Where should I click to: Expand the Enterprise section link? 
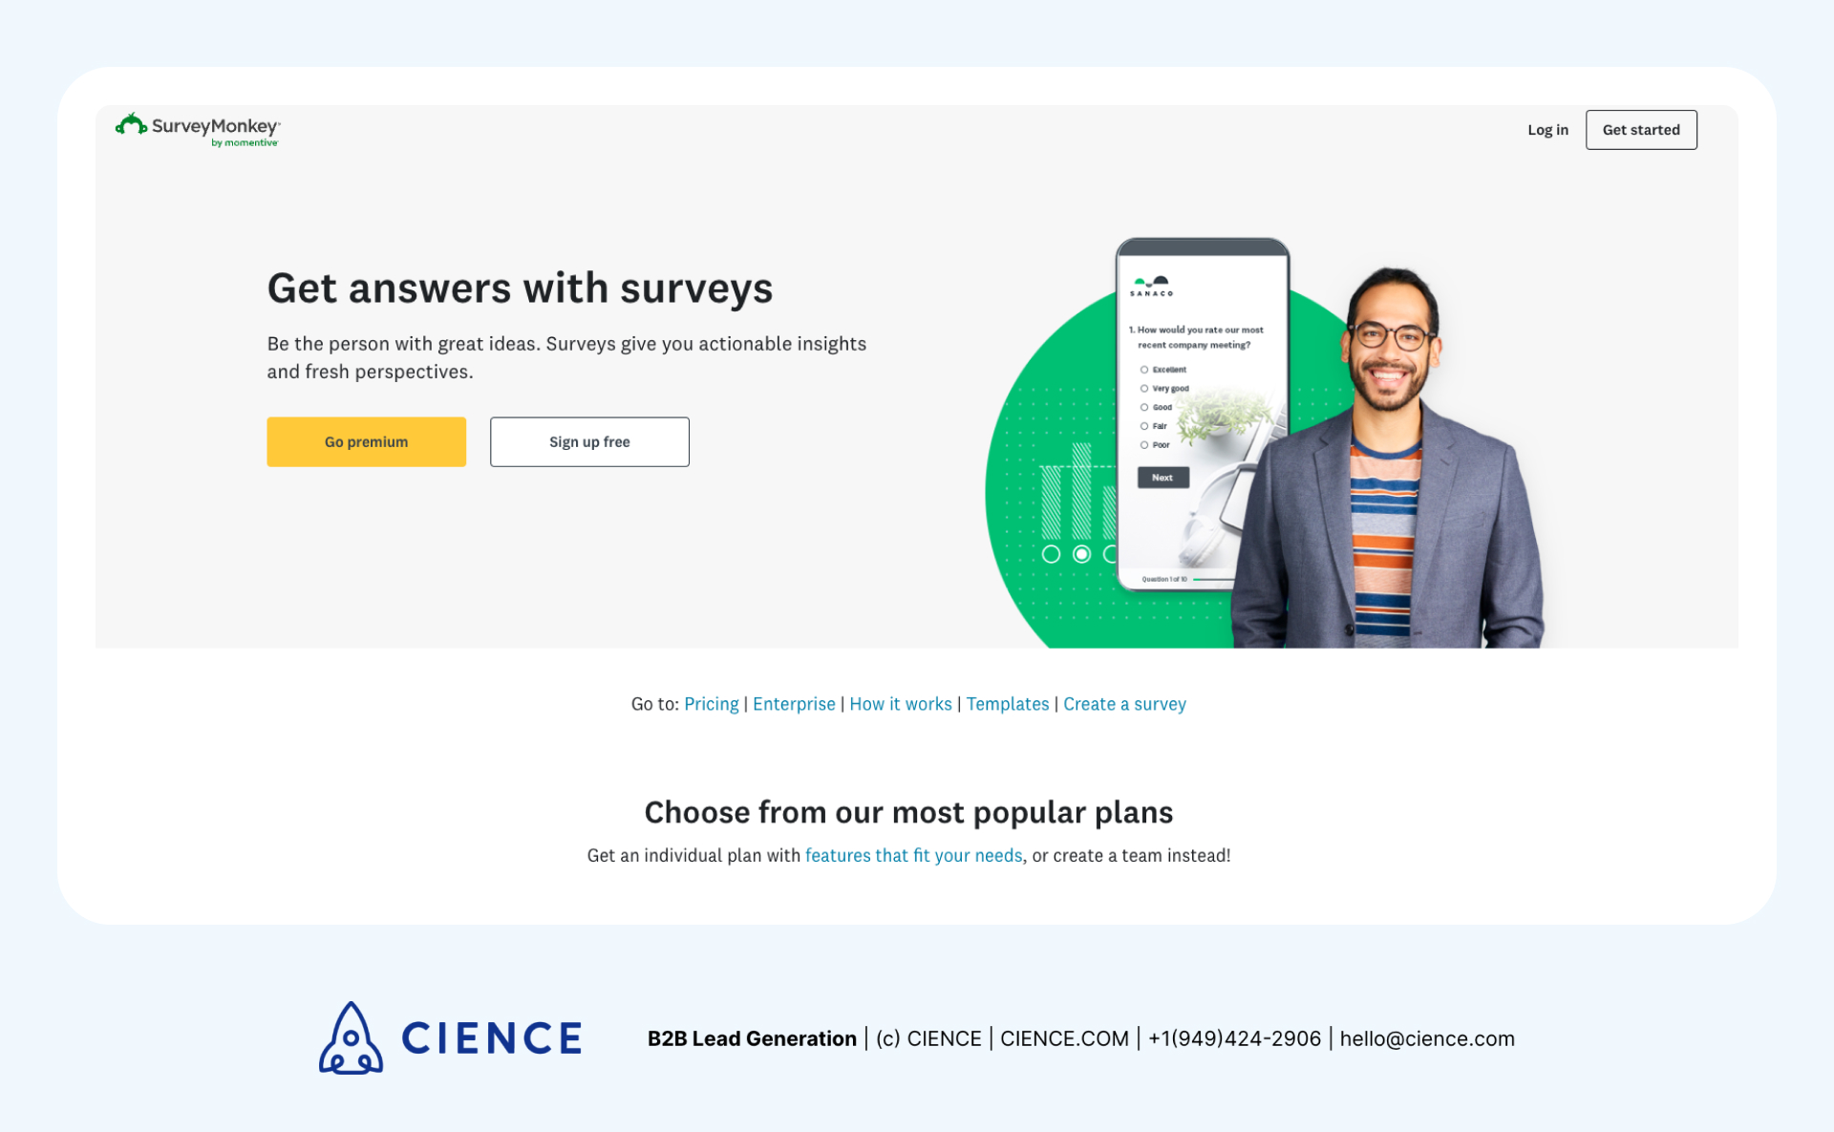pos(793,704)
